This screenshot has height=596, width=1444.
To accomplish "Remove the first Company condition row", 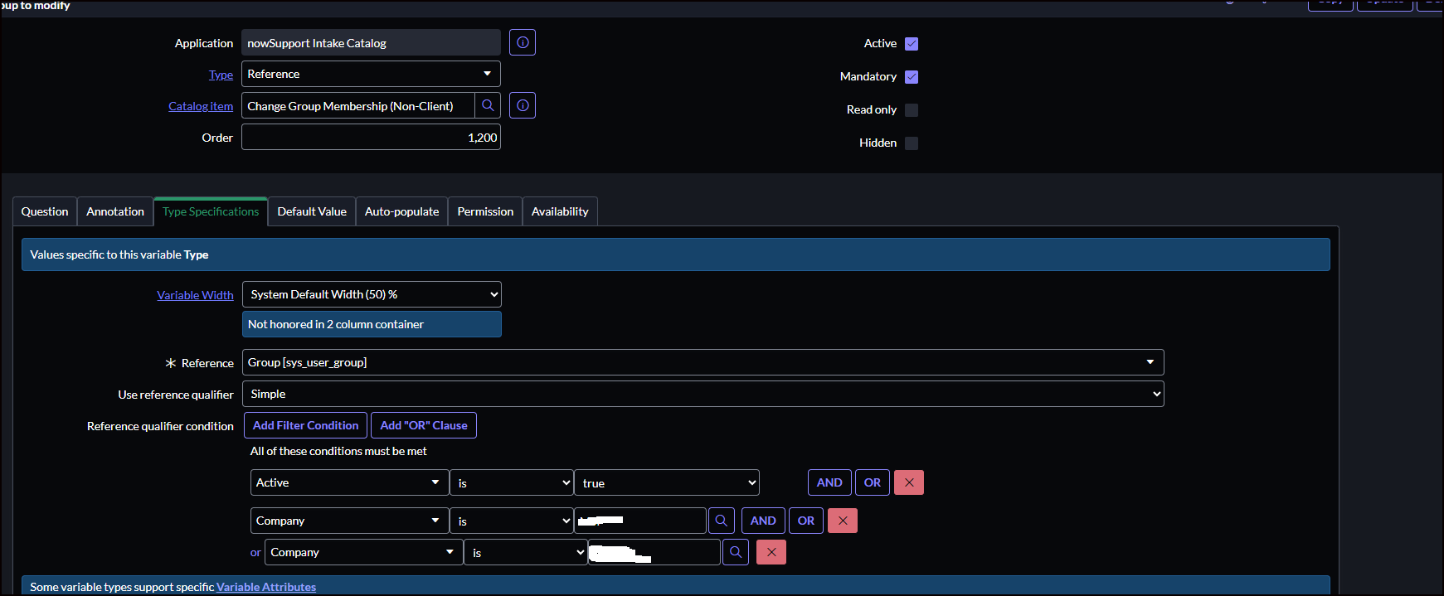I will coord(843,521).
